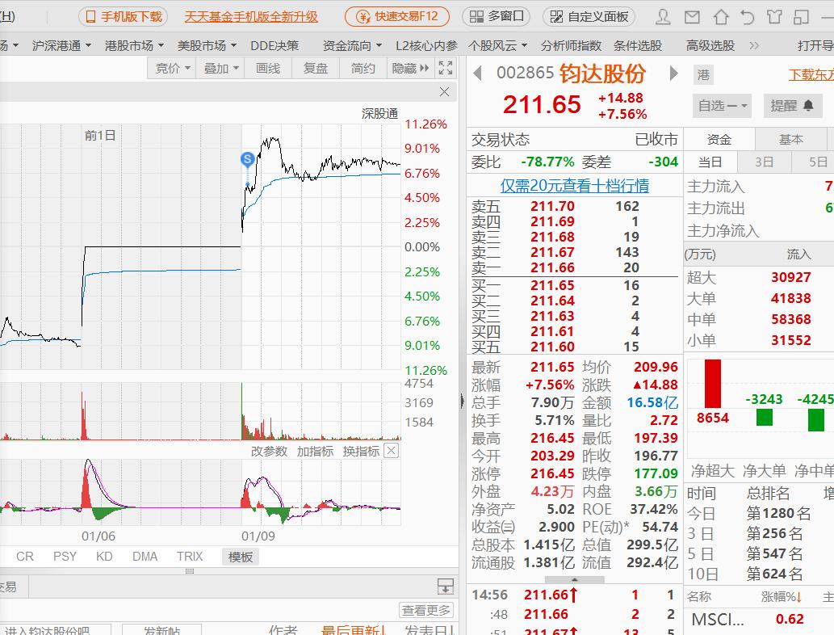This screenshot has width=834, height=635.
Task: Open 自选 dropdown button
Action: point(723,106)
